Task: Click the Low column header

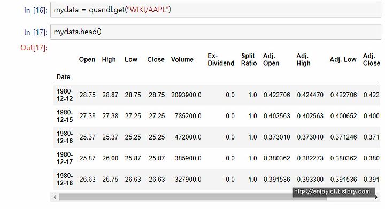Action: tap(131, 60)
